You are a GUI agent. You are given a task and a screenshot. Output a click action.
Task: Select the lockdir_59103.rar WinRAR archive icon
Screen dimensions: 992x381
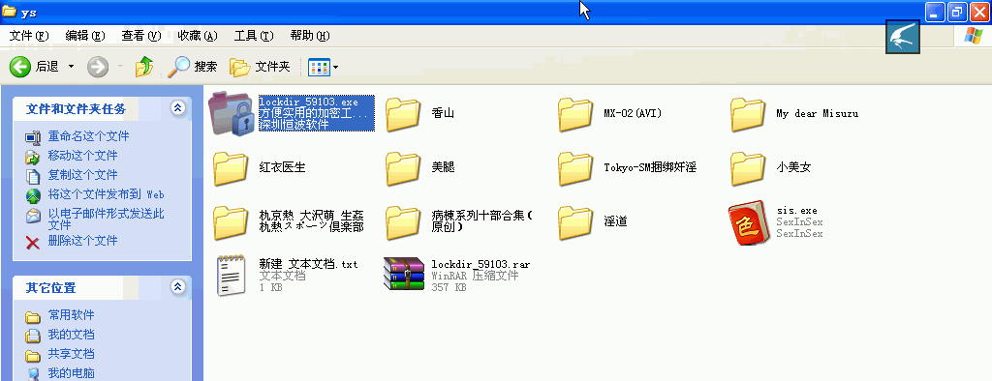[x=404, y=275]
